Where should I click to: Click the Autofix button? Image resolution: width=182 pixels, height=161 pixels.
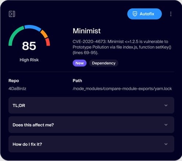click(x=145, y=14)
